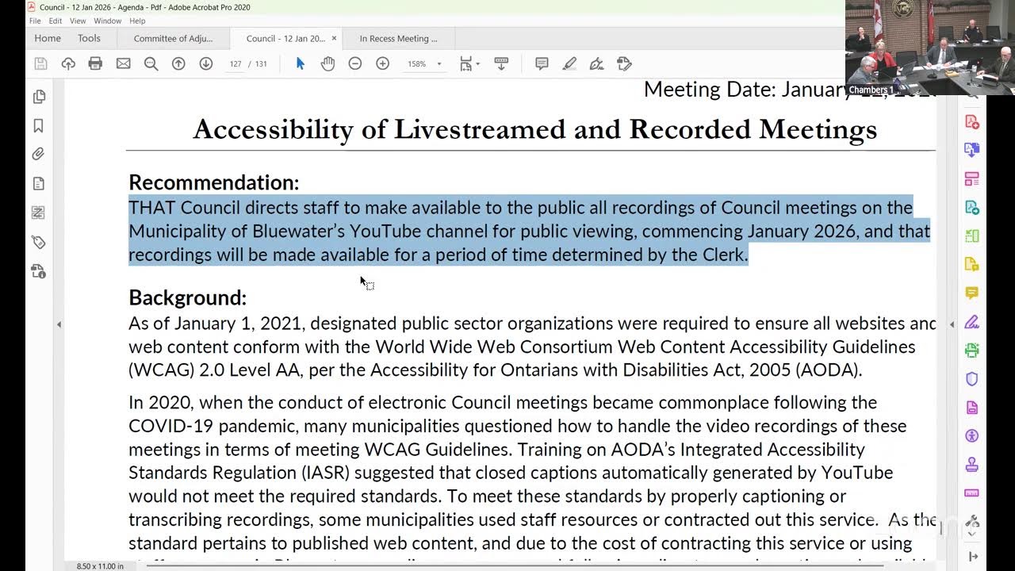Screen dimensions: 1015x571
Task: Zoom in with the plus button
Action: pos(382,63)
